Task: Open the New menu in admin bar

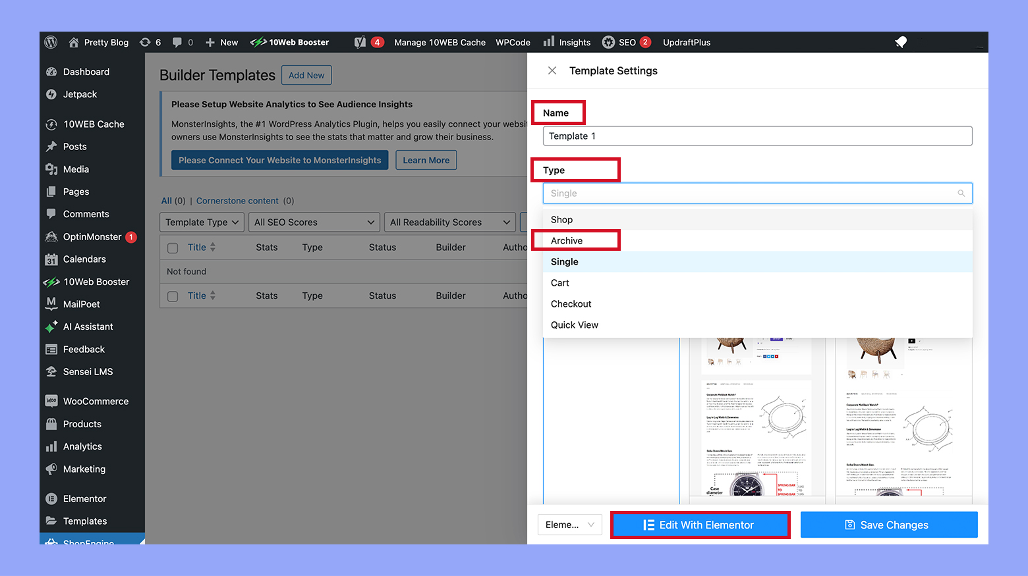Action: (x=221, y=41)
